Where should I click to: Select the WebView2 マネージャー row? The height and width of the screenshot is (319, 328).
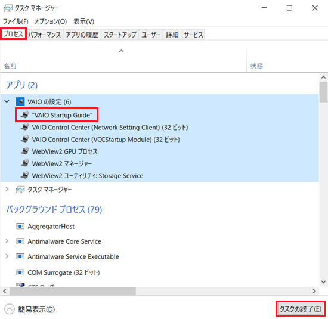[x=160, y=163]
